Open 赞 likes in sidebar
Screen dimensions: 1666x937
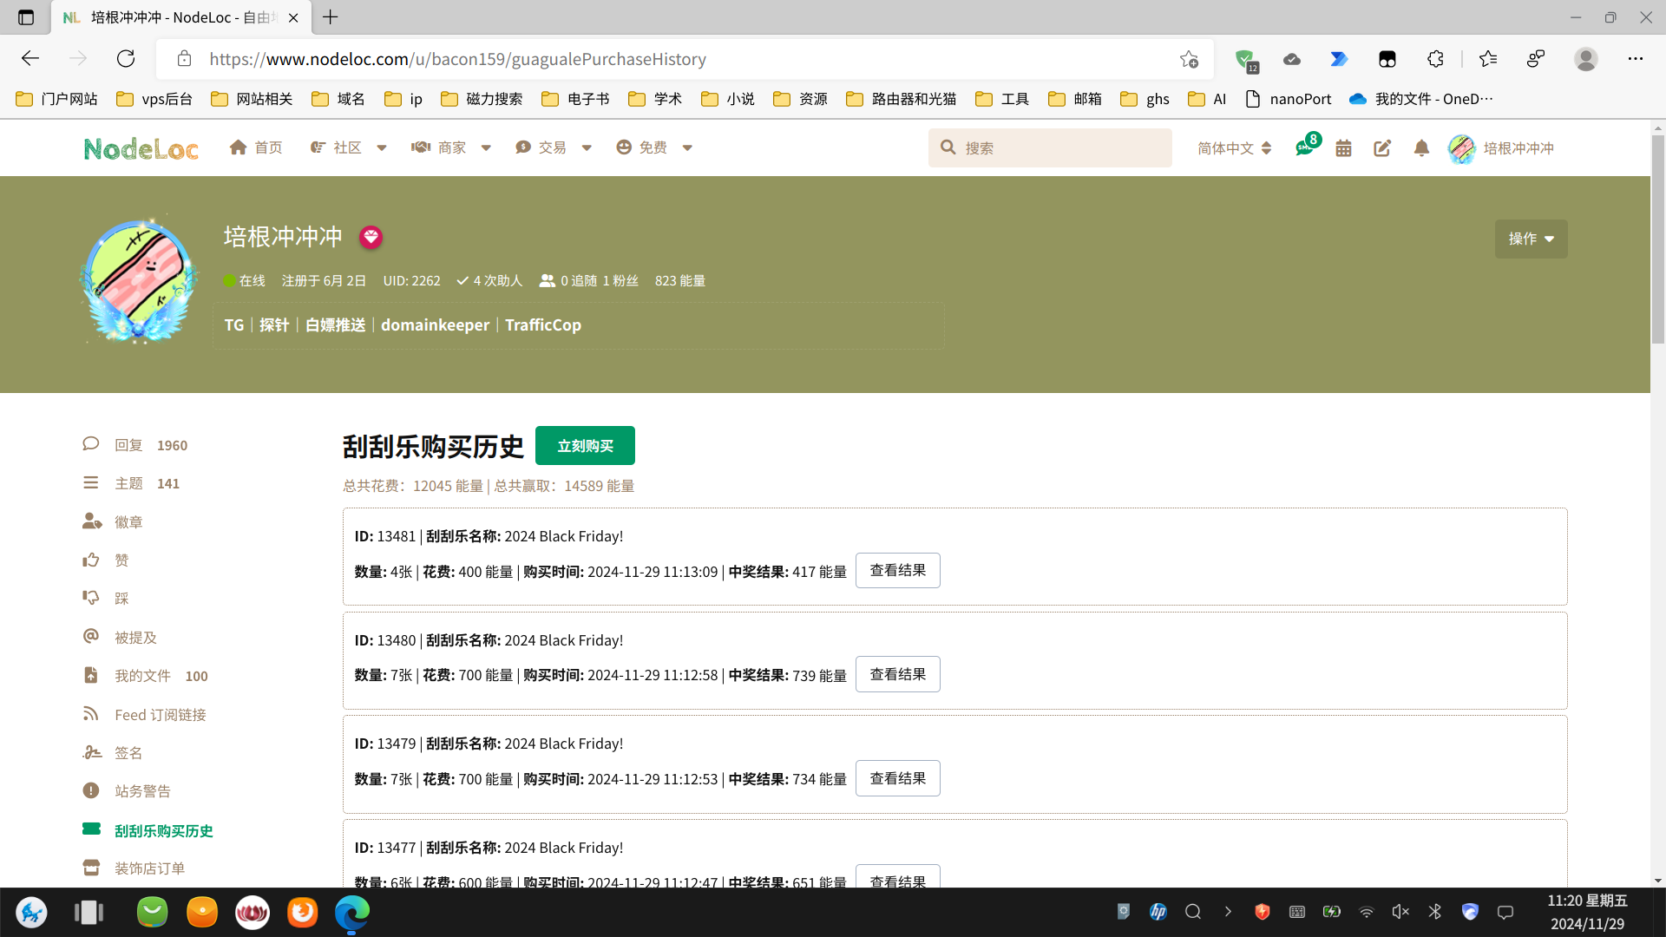pyautogui.click(x=106, y=560)
